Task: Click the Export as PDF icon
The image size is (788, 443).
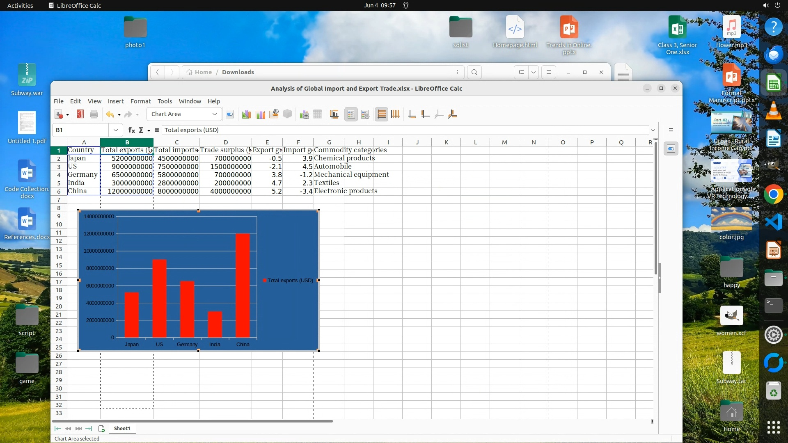Action: pyautogui.click(x=80, y=114)
